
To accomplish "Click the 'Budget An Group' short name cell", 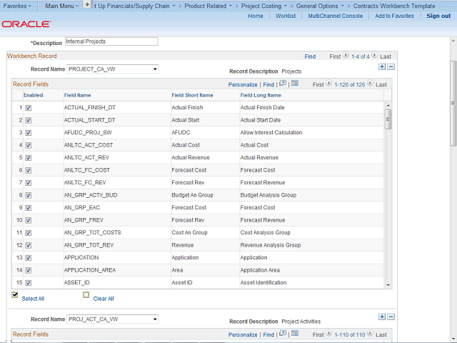I will click(x=192, y=195).
